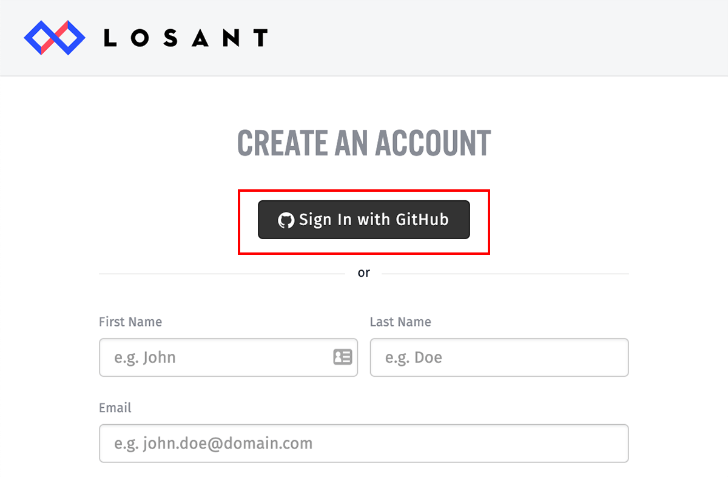Click the "e.g. John" placeholder text
728x477 pixels.
145,357
